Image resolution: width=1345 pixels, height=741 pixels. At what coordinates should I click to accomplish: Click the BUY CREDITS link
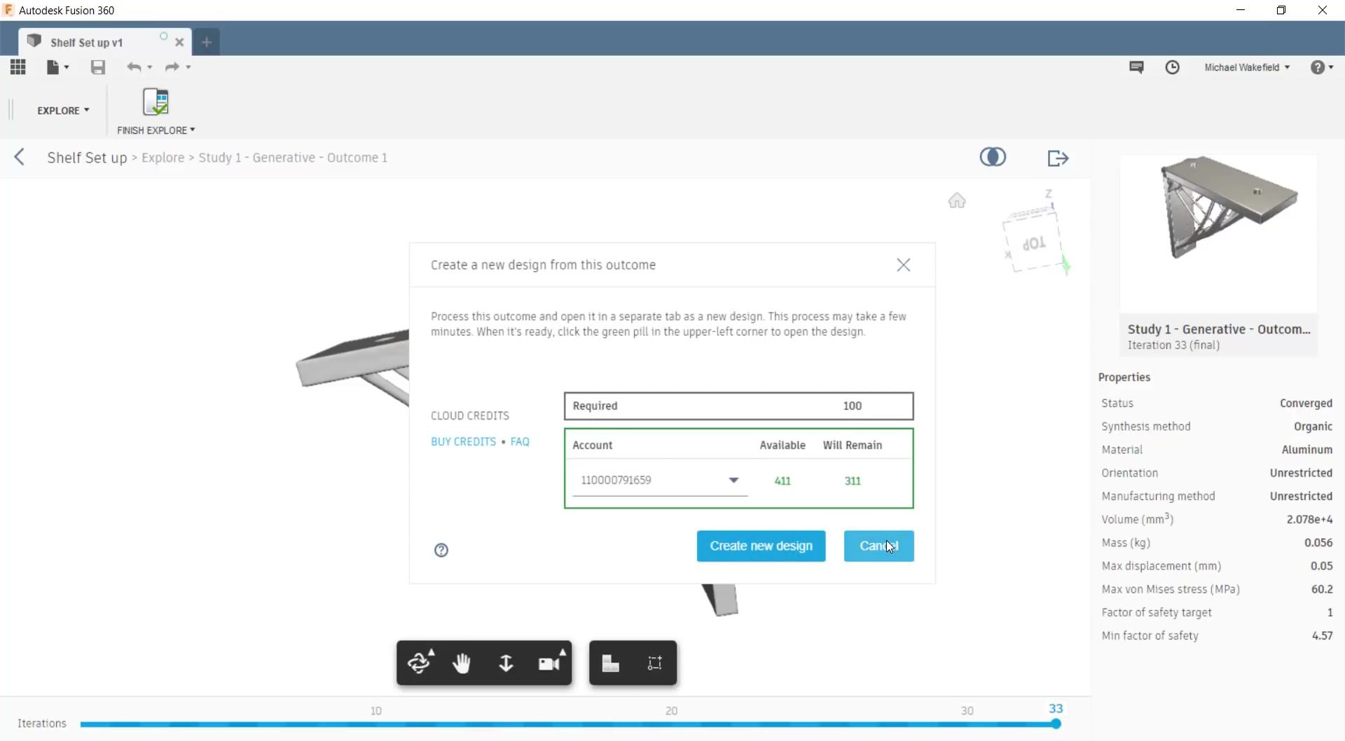tap(463, 442)
